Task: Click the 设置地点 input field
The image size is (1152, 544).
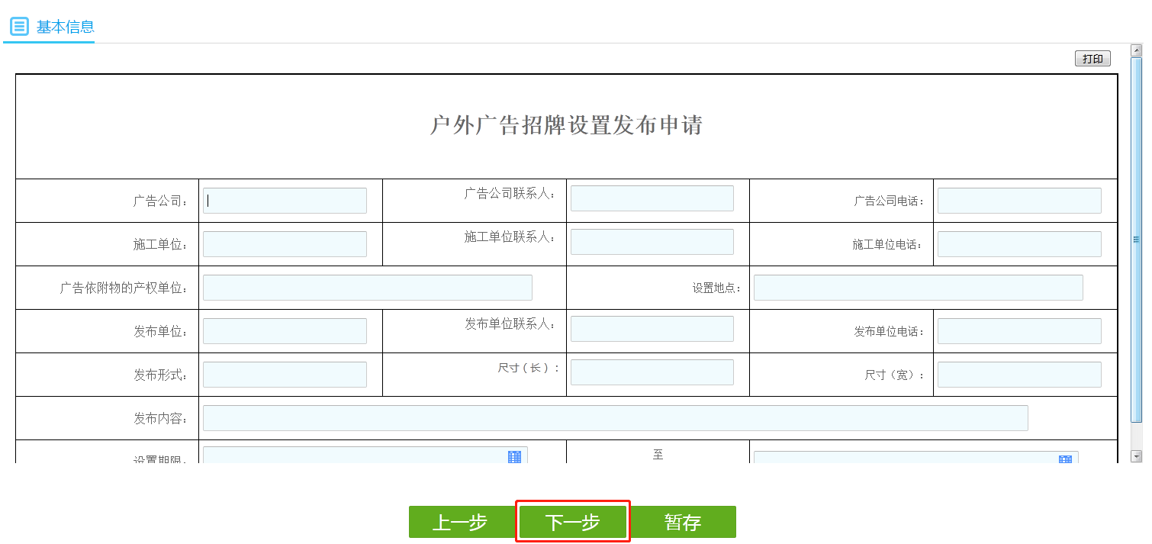Action: point(918,287)
